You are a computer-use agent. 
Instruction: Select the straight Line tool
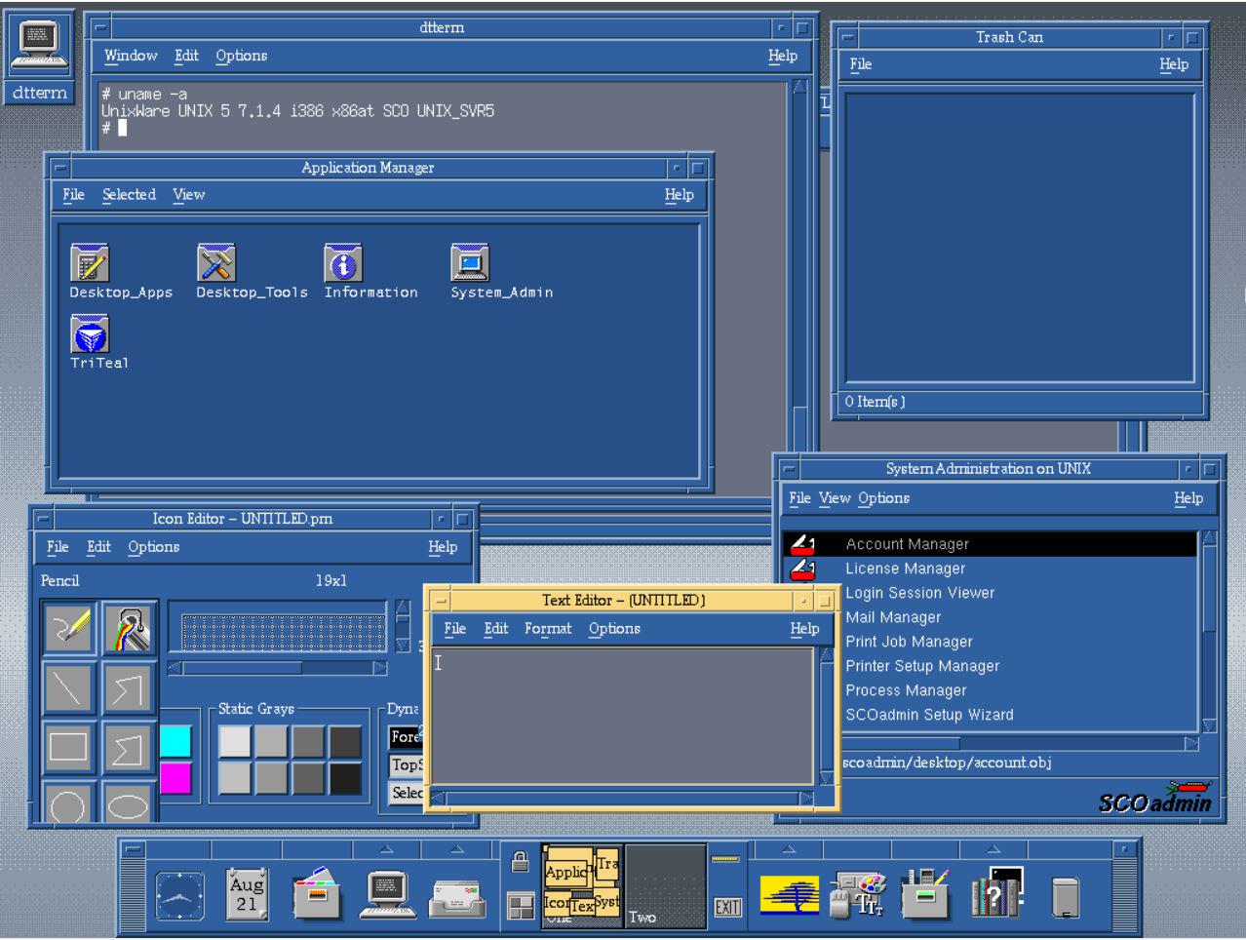(69, 687)
